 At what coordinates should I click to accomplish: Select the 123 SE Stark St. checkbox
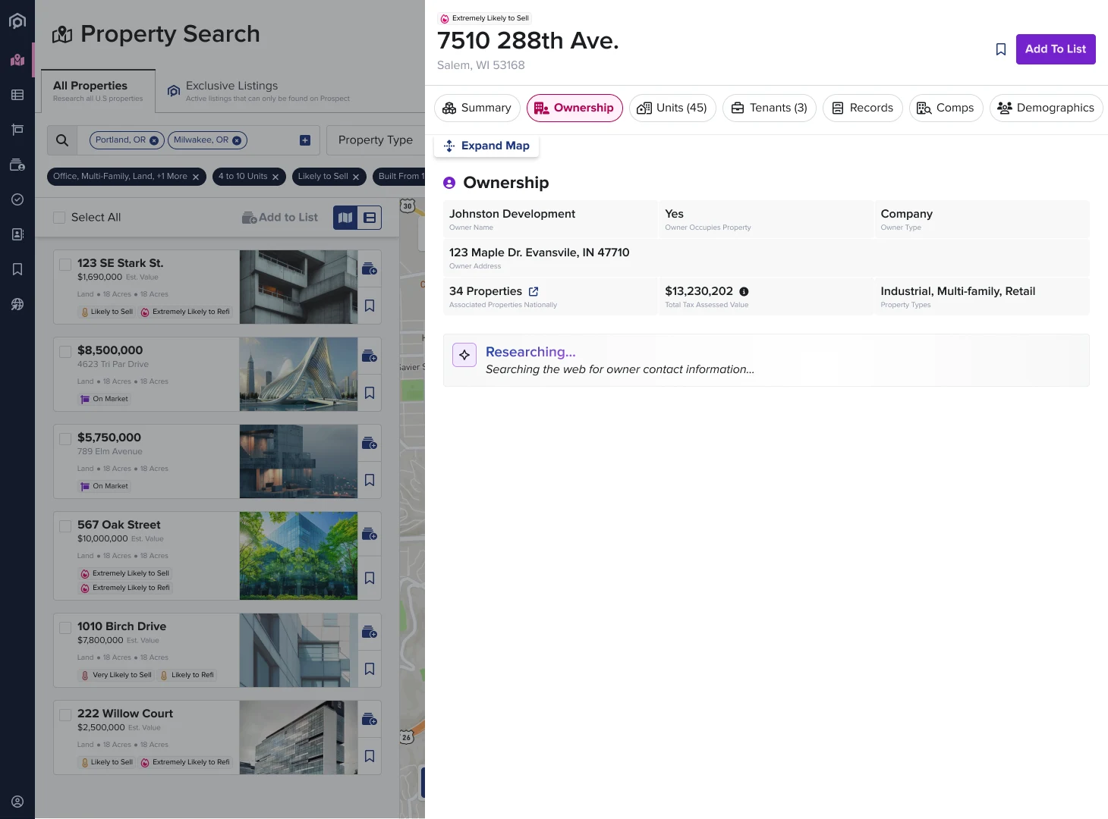click(x=65, y=264)
